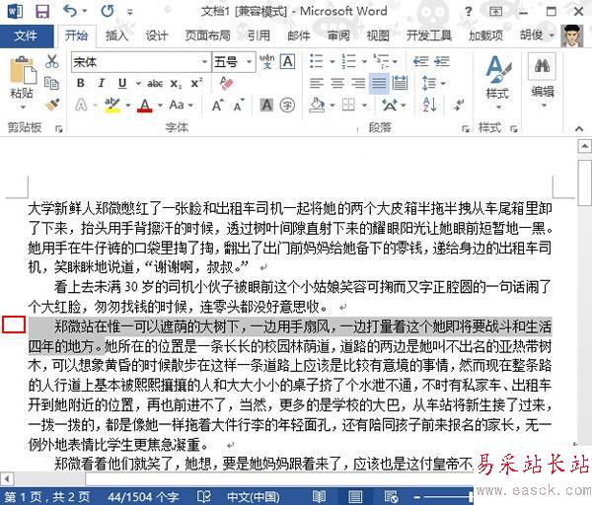Switch to the 引用 References tab

(259, 36)
